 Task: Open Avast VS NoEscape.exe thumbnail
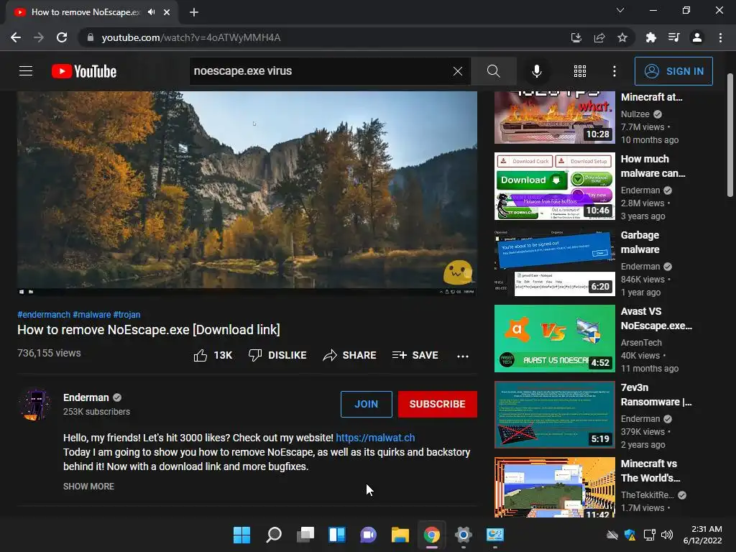click(554, 339)
